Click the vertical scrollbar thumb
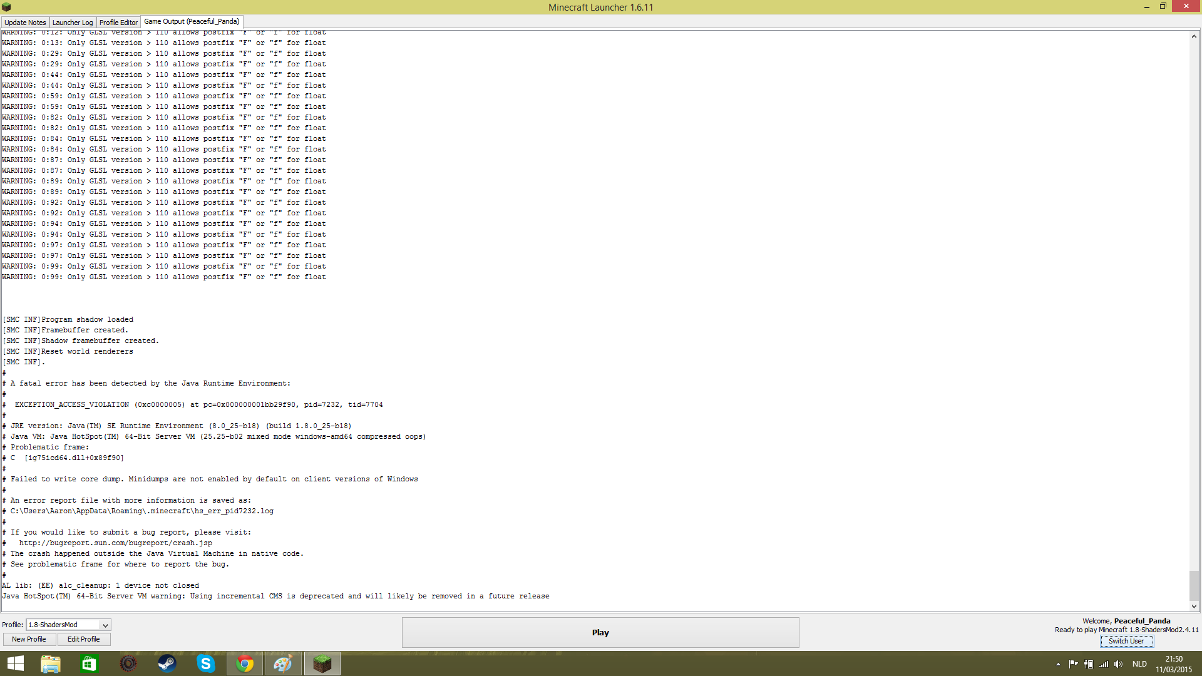1202x676 pixels. [1194, 585]
